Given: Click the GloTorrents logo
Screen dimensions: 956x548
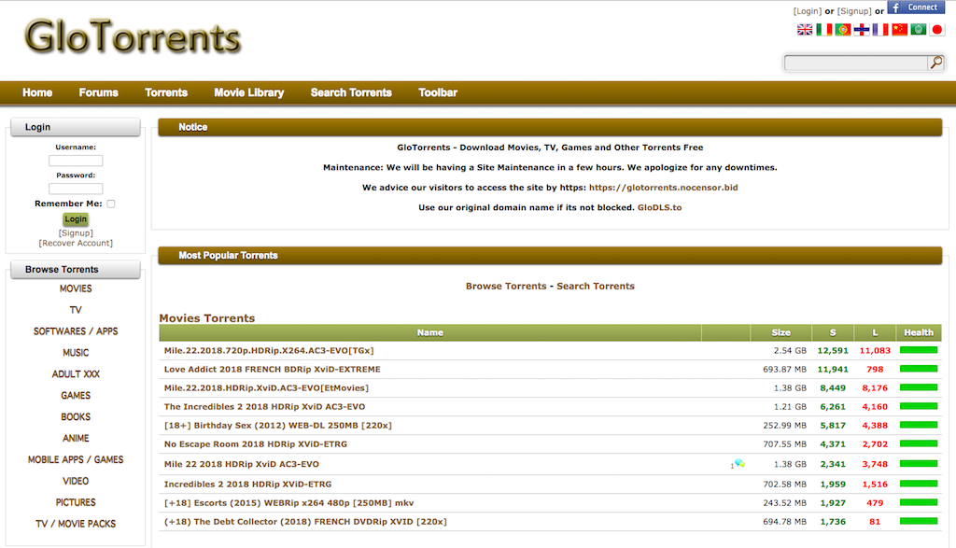Looking at the screenshot, I should pos(133,36).
